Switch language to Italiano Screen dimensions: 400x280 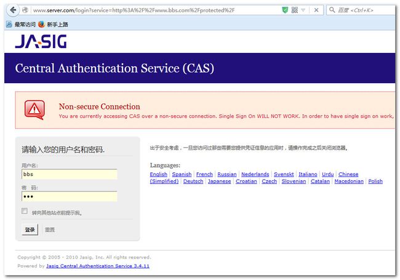(308, 174)
